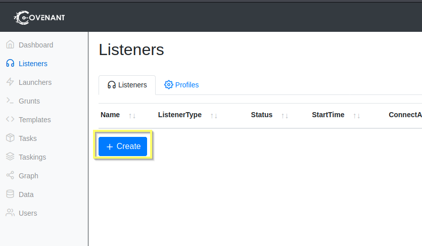Viewport: 422px width, 246px height.
Task: Sort by StartTime column arrows
Action: pos(356,116)
